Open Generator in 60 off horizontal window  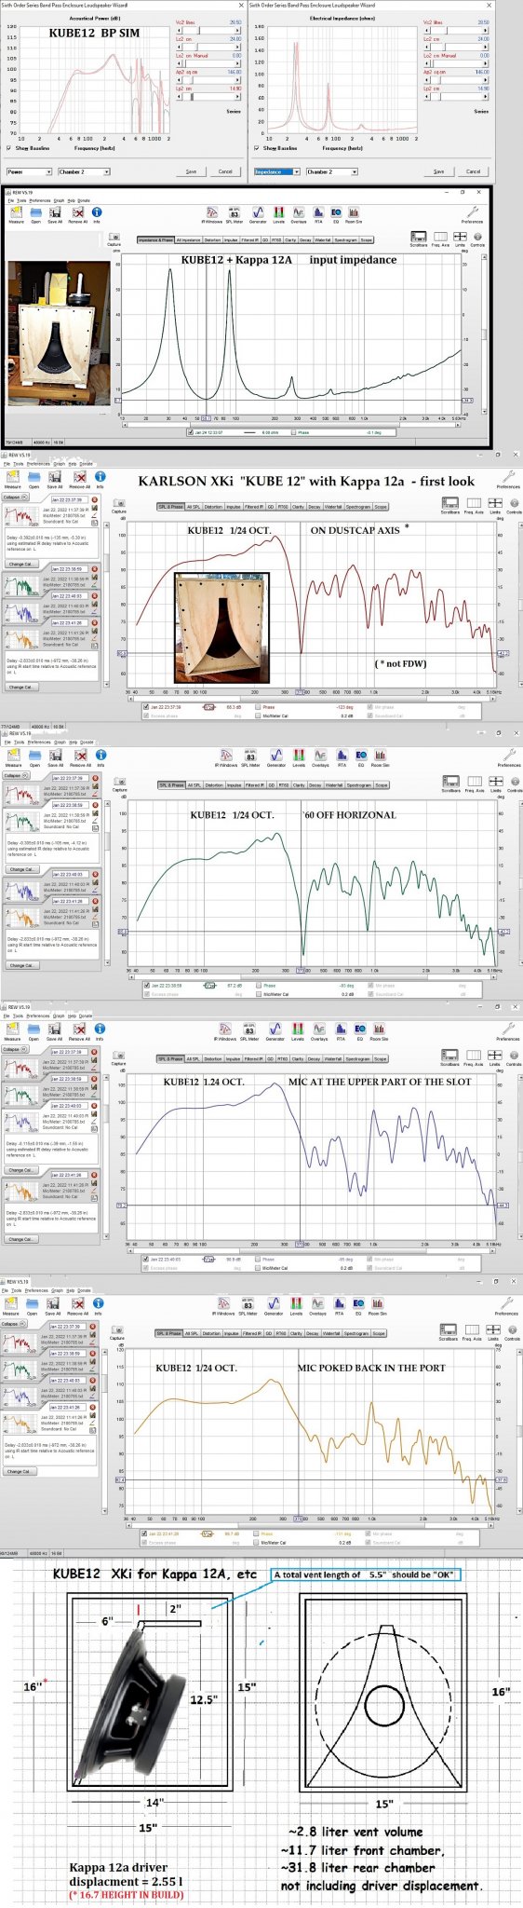pyautogui.click(x=277, y=757)
